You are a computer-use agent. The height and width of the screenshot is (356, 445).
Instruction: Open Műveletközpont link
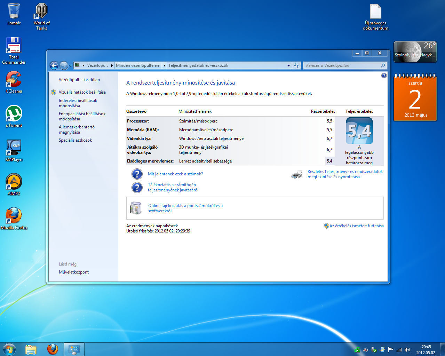[x=74, y=272]
